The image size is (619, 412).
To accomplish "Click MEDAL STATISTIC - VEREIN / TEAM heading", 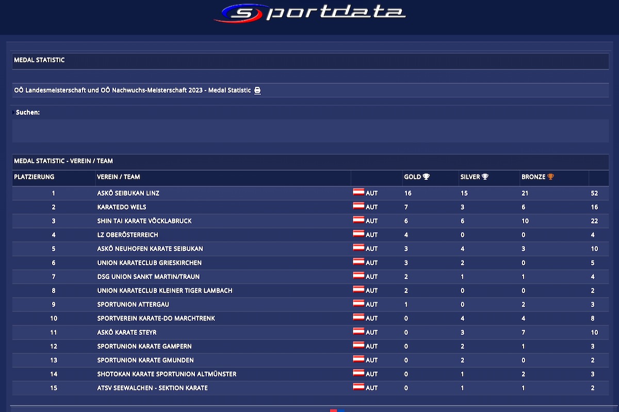I will [63, 161].
